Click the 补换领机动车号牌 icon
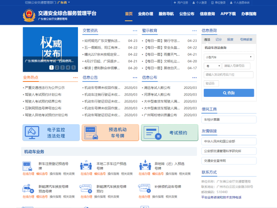 145,189
